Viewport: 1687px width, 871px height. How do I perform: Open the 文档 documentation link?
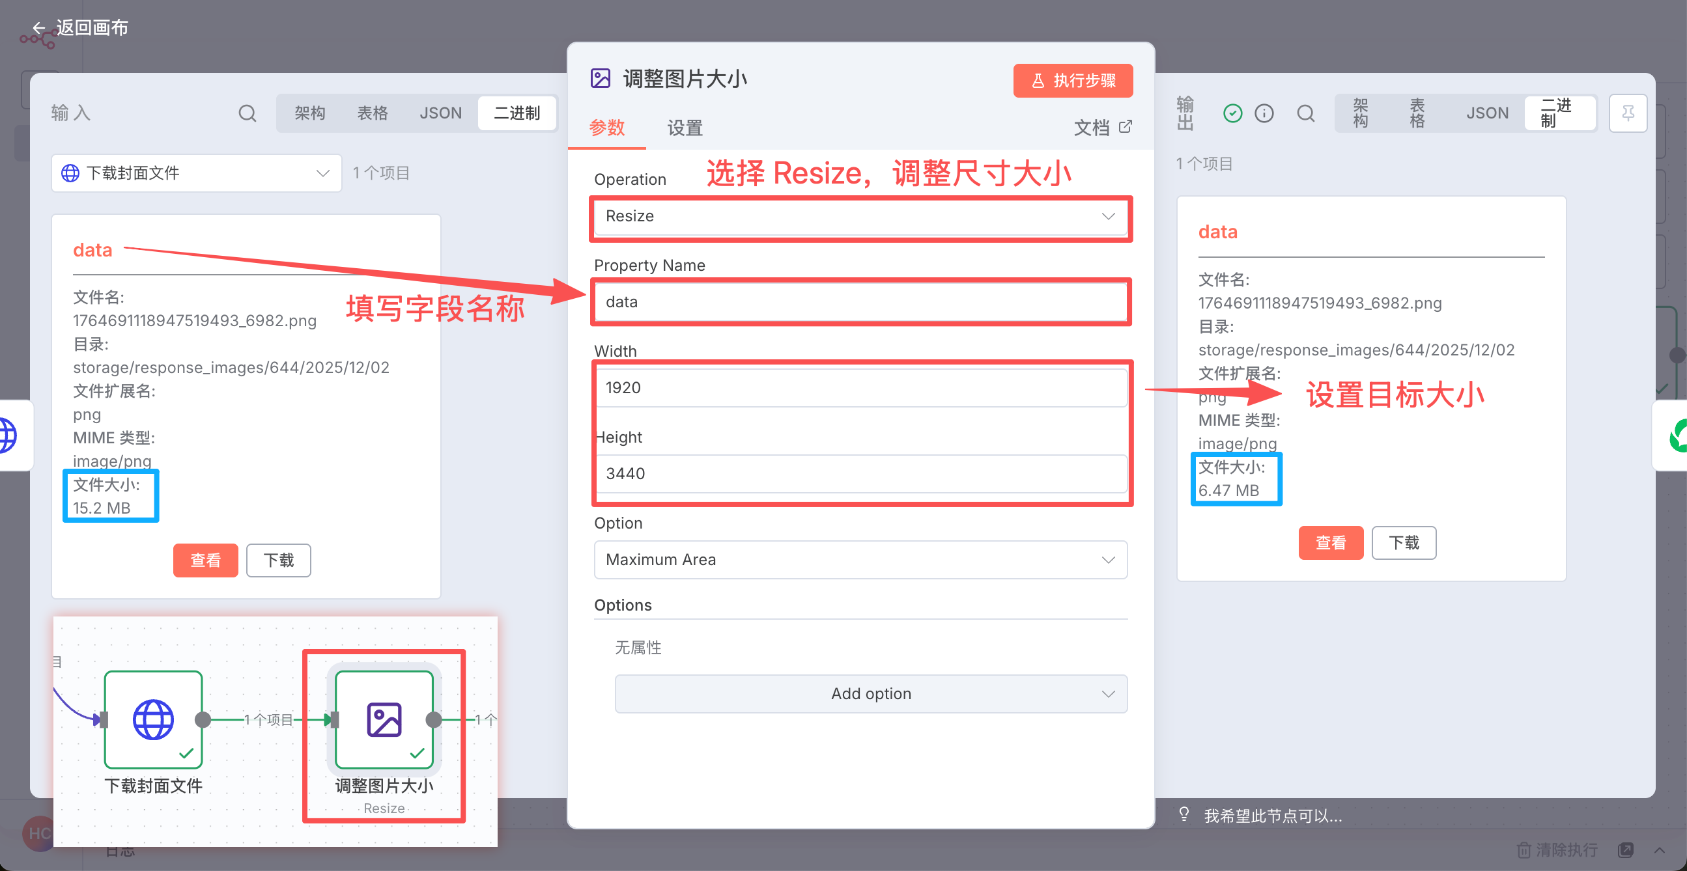pyautogui.click(x=1102, y=128)
